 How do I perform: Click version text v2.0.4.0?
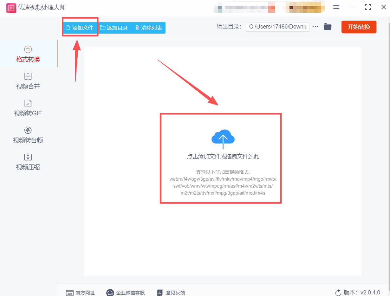click(x=370, y=293)
